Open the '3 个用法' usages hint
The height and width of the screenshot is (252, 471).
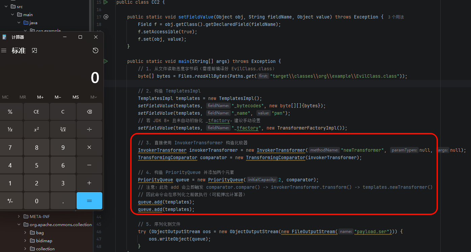pyautogui.click(x=396, y=17)
